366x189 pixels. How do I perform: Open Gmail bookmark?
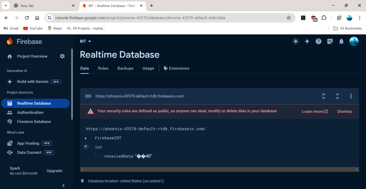point(11,28)
